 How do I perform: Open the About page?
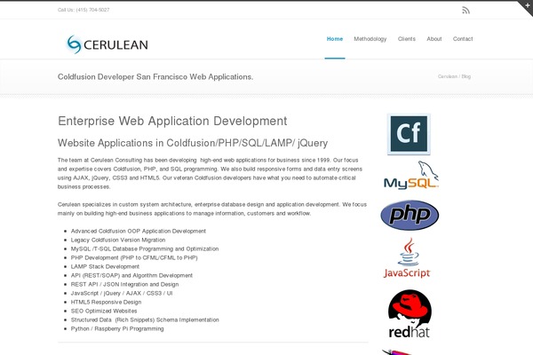click(434, 39)
